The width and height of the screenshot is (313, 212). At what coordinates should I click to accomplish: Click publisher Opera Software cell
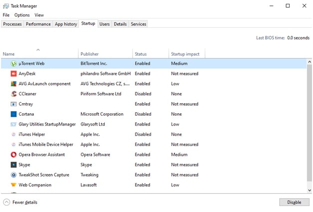pyautogui.click(x=95, y=154)
